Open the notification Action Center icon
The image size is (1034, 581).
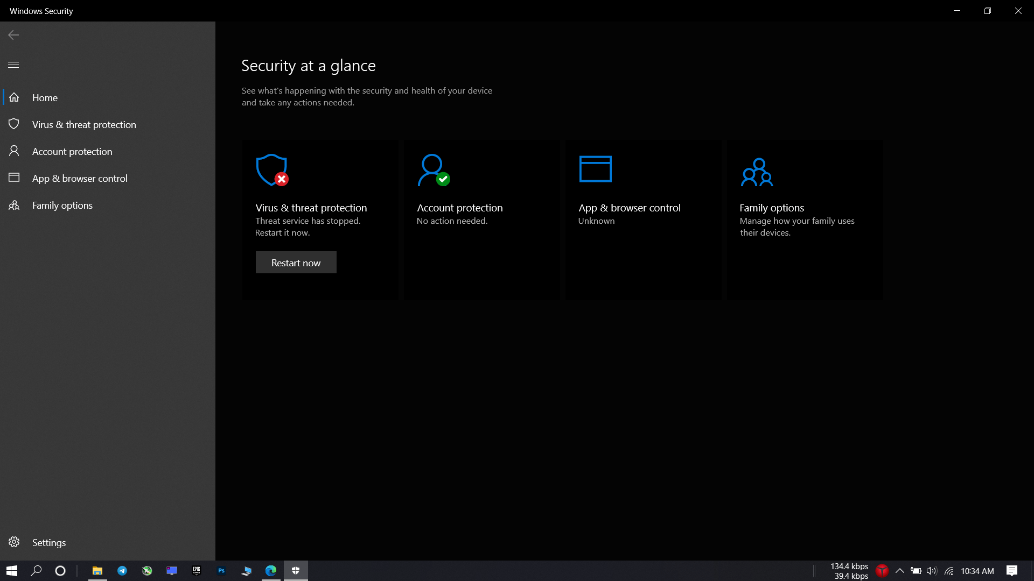coord(1011,571)
